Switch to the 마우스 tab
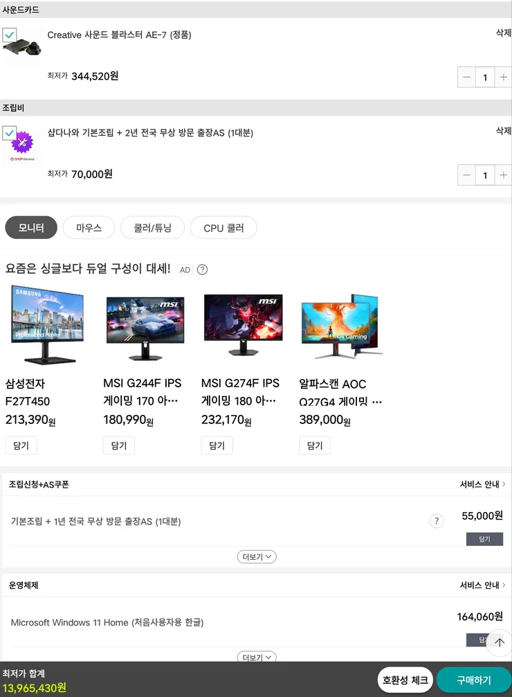Viewport: 512px width, 697px height. [89, 227]
